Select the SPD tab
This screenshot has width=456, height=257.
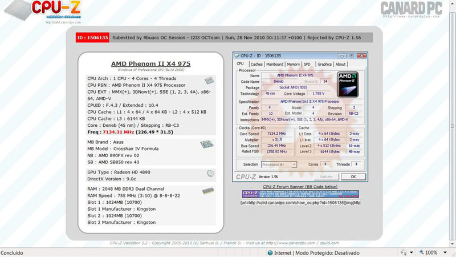point(307,65)
